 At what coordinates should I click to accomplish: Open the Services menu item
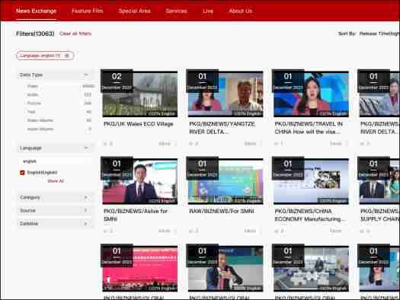tap(176, 11)
